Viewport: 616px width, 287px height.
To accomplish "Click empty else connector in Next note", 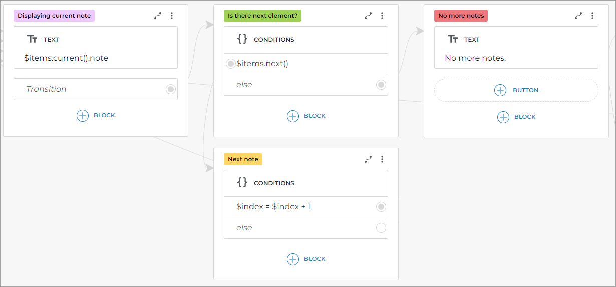I will click(381, 228).
